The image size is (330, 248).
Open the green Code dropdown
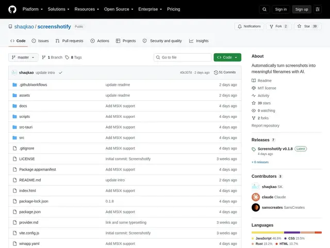227,57
